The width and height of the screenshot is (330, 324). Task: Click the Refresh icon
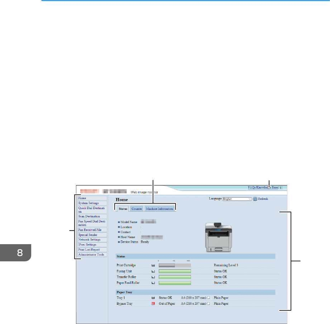point(255,199)
